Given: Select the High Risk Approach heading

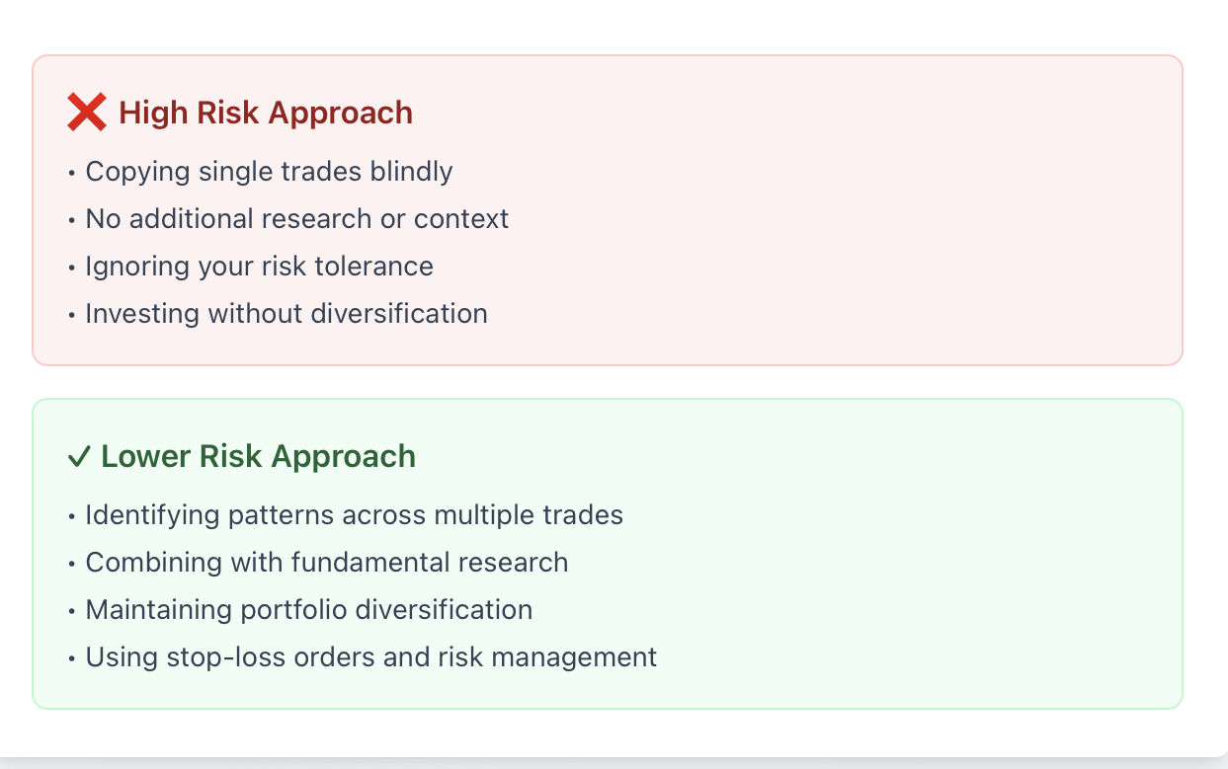Looking at the screenshot, I should (240, 113).
